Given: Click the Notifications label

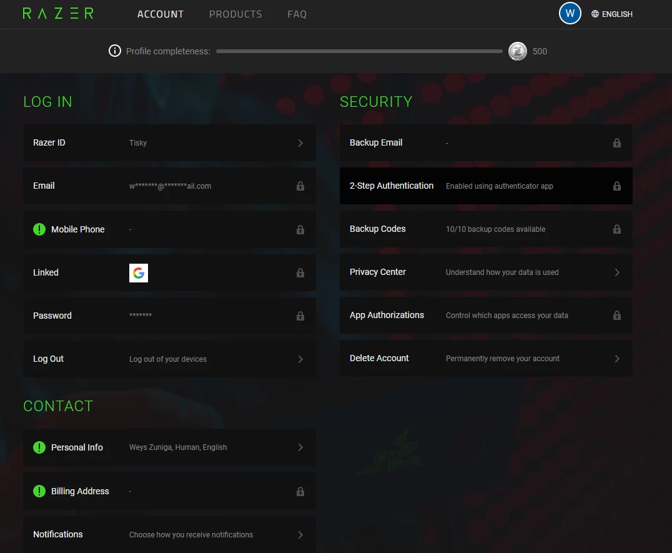Looking at the screenshot, I should [x=58, y=535].
